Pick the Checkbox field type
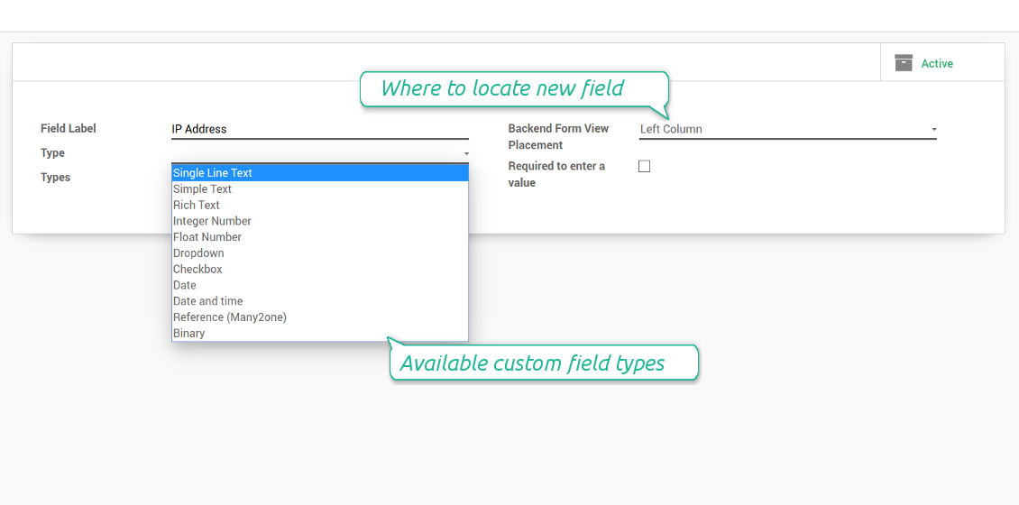The height and width of the screenshot is (505, 1019). (320, 269)
